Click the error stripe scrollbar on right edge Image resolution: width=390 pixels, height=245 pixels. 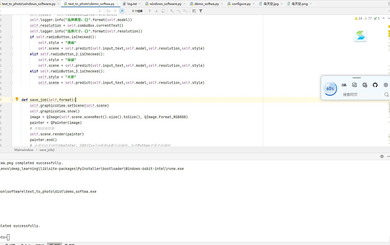pos(389,81)
